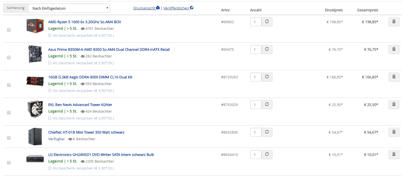Click the LG DVD-Writer product image
The image size is (408, 178).
coord(35,158)
